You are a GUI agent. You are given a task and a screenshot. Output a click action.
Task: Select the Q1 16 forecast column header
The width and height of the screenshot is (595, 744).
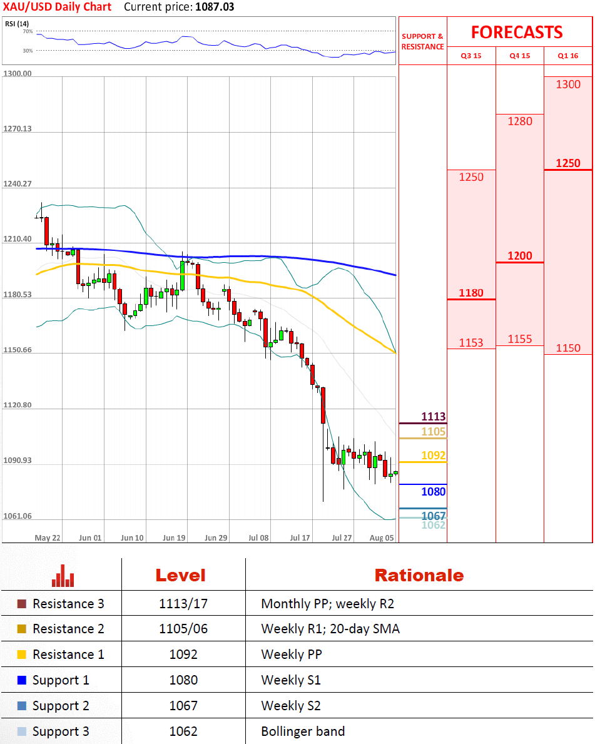pos(568,56)
